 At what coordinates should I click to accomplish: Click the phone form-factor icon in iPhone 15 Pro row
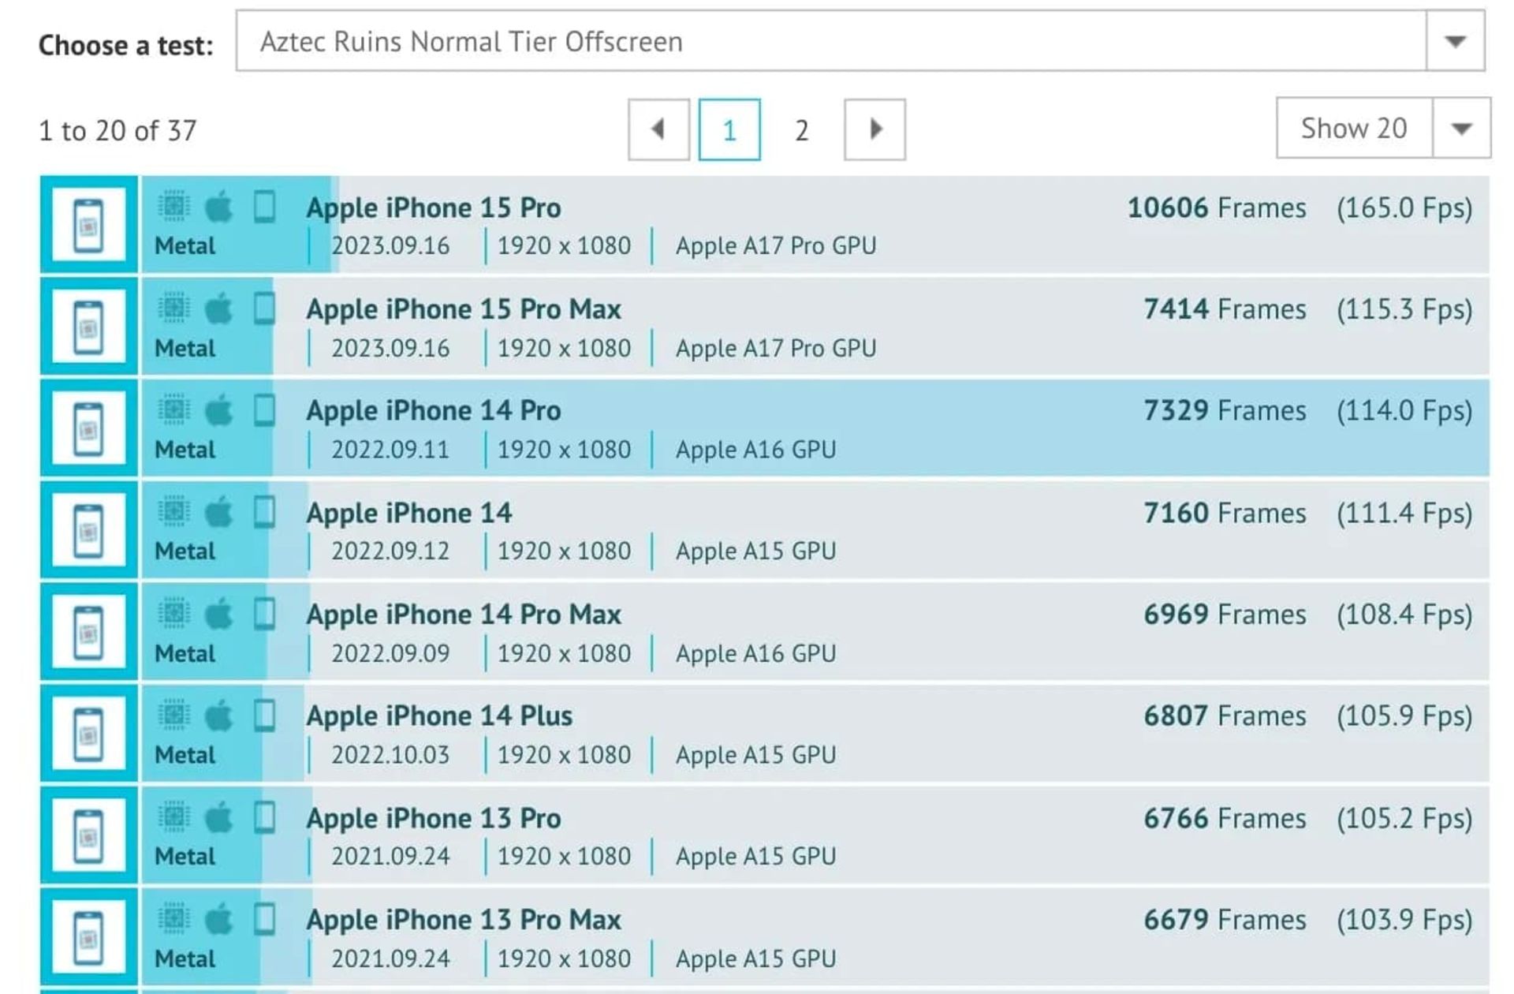point(265,207)
